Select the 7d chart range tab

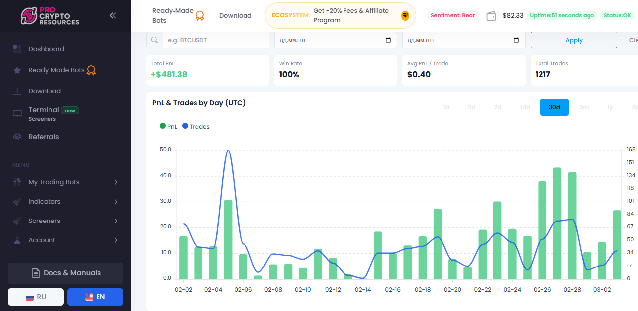tap(498, 107)
